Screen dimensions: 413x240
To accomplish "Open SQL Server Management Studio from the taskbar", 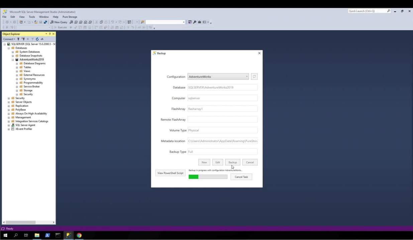I will tap(68, 235).
